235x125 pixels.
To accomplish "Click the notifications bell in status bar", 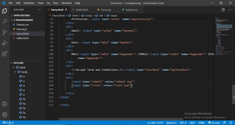I will [231, 123].
